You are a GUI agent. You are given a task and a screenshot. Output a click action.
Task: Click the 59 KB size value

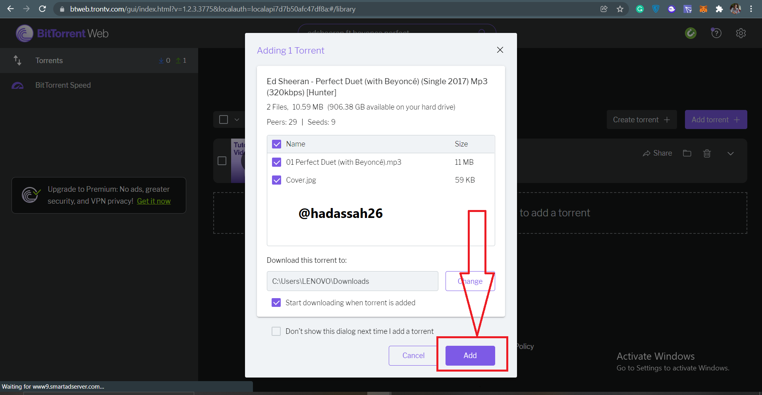coord(465,180)
